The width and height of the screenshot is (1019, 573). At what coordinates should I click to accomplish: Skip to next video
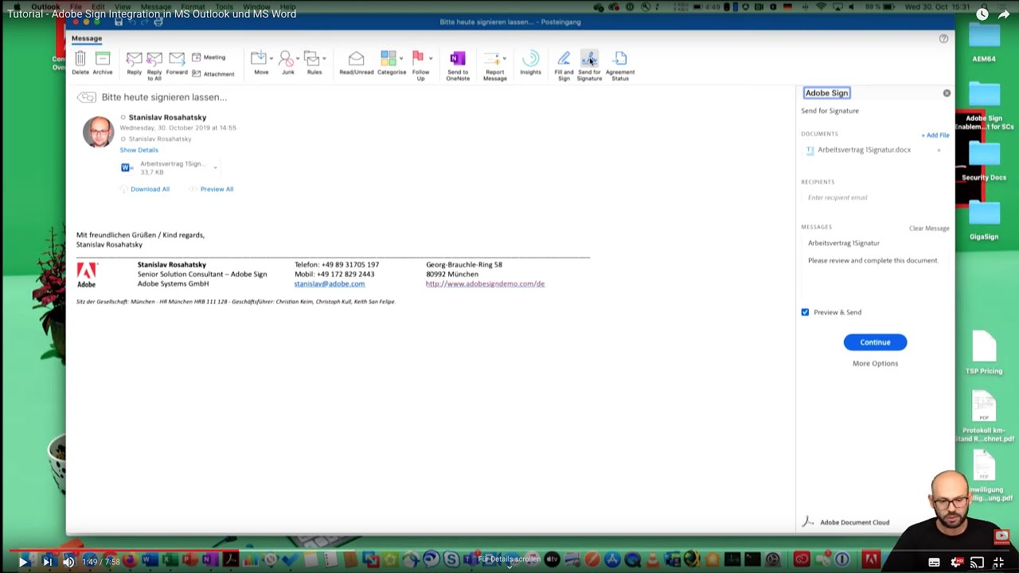tap(47, 562)
